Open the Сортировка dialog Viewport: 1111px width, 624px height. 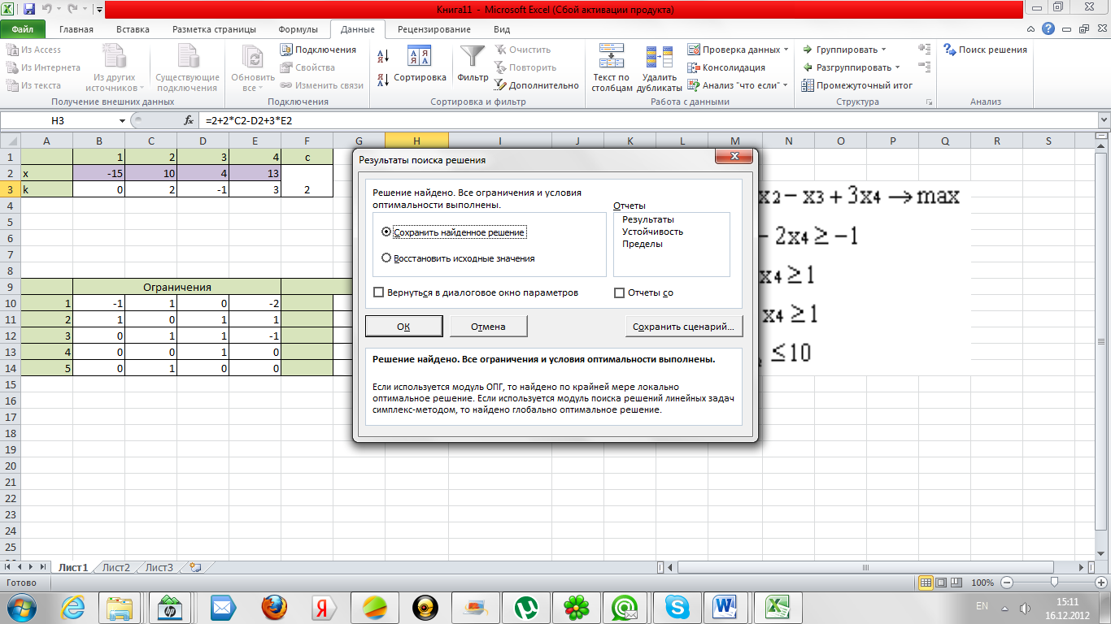[x=420, y=65]
